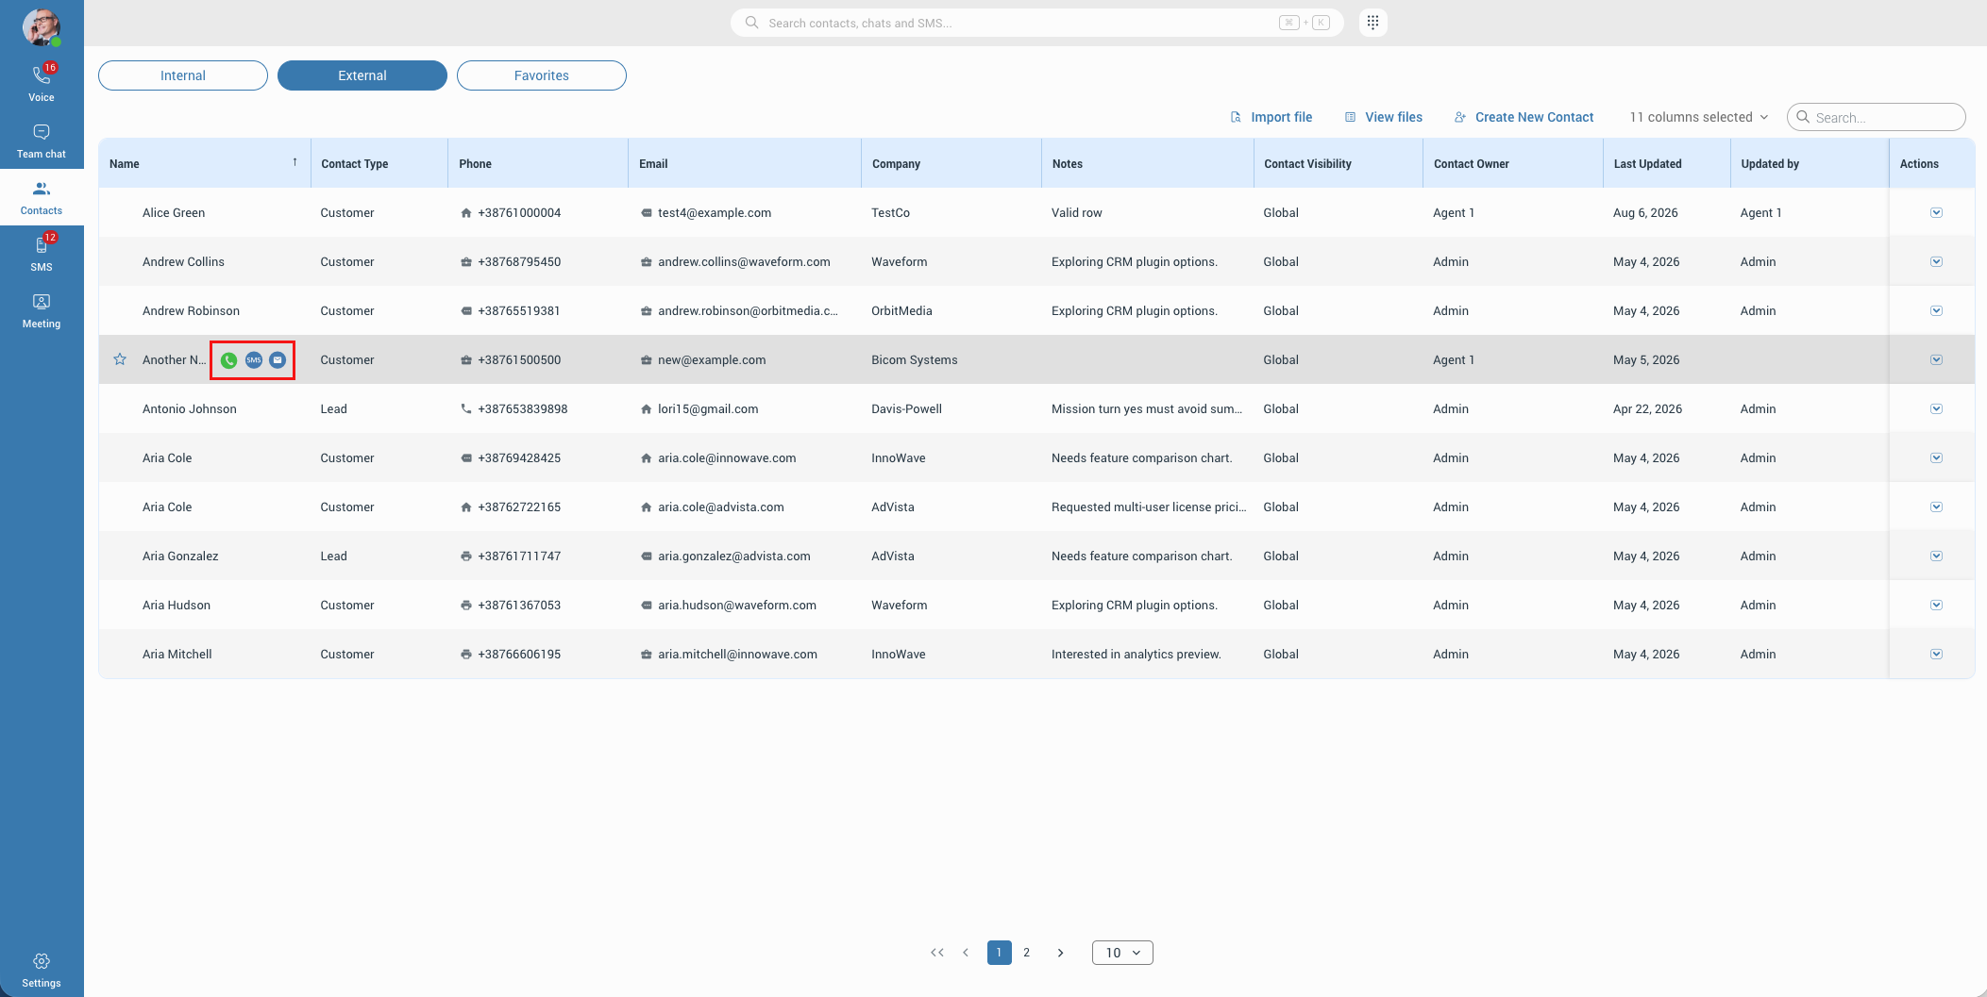This screenshot has width=1987, height=997.
Task: Open the Voice section in sidebar
Action: pos(42,84)
